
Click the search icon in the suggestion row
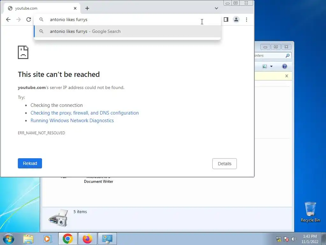point(41,32)
